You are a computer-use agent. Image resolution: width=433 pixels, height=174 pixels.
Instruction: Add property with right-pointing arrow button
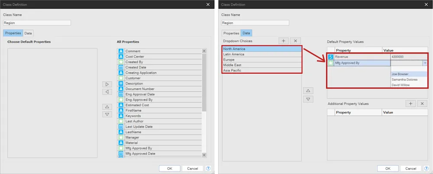click(107, 84)
